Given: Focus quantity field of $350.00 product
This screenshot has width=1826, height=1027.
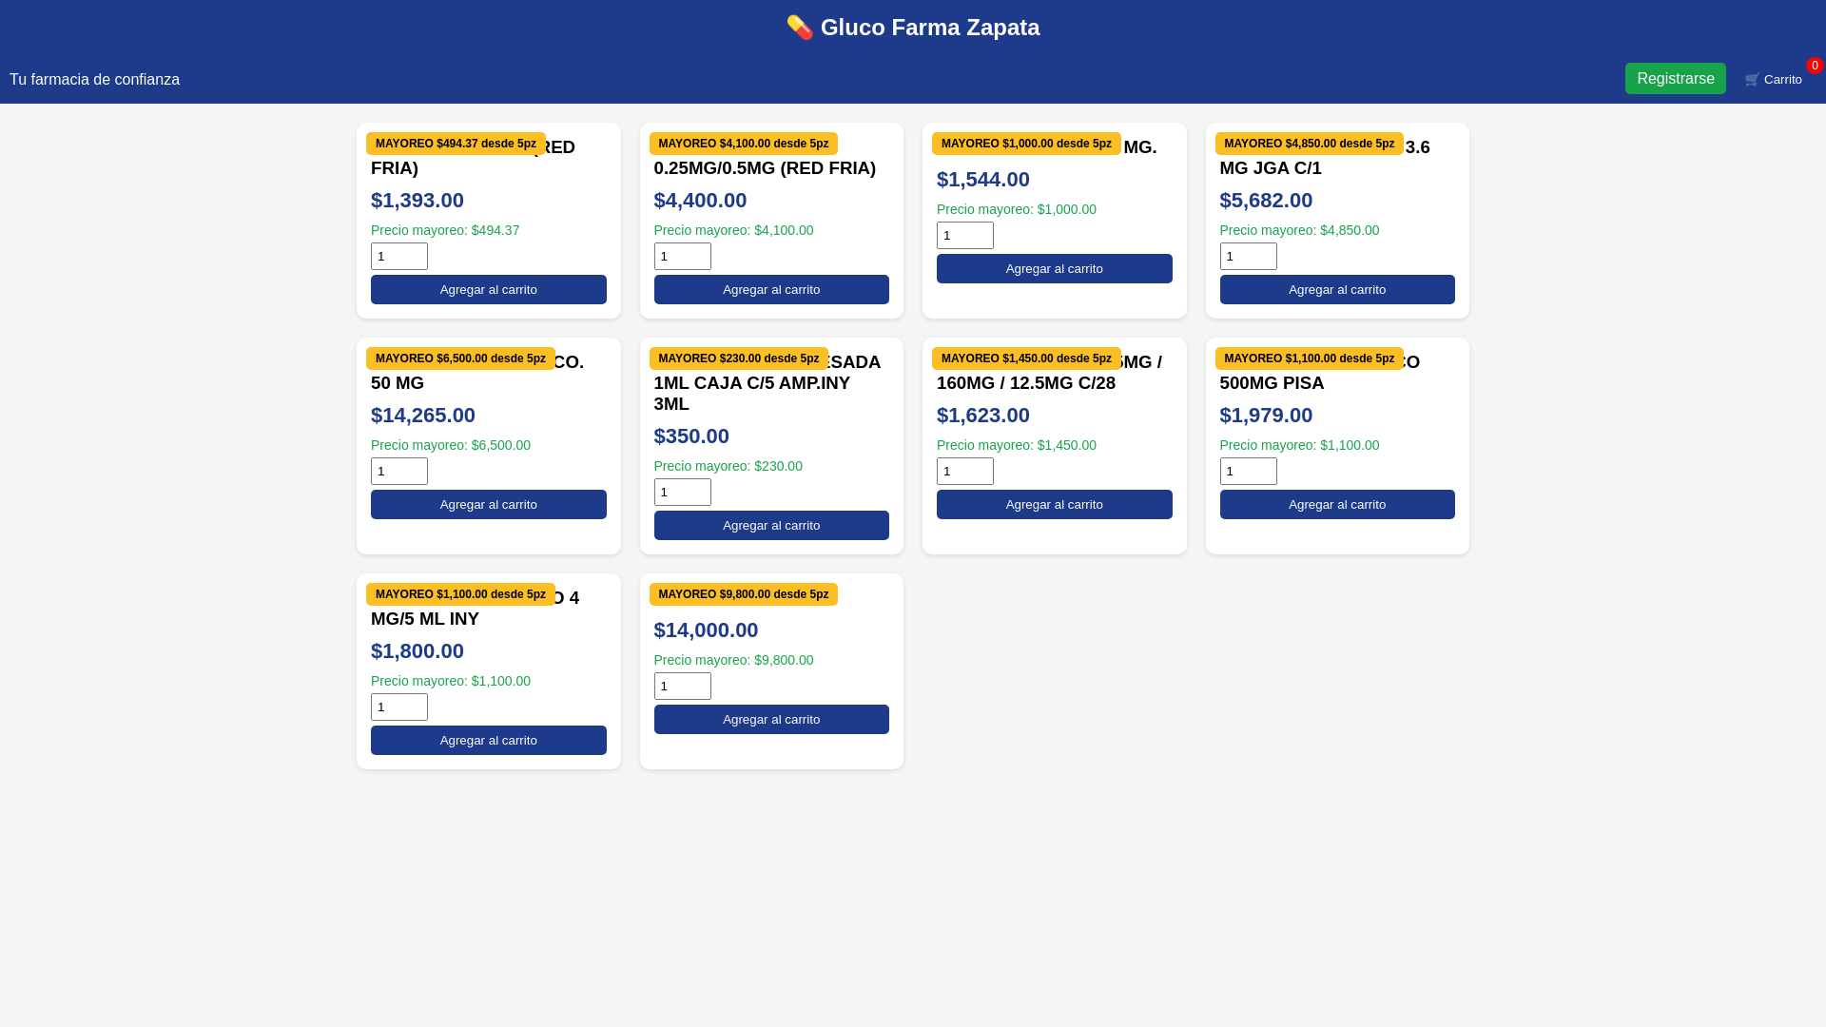Looking at the screenshot, I should pos(682,493).
